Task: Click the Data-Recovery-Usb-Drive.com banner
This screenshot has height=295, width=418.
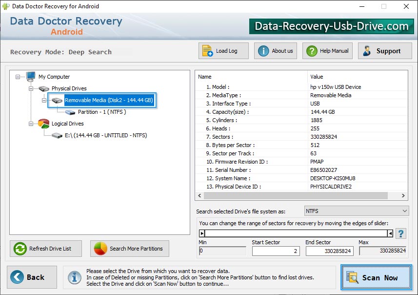Action: (331, 26)
